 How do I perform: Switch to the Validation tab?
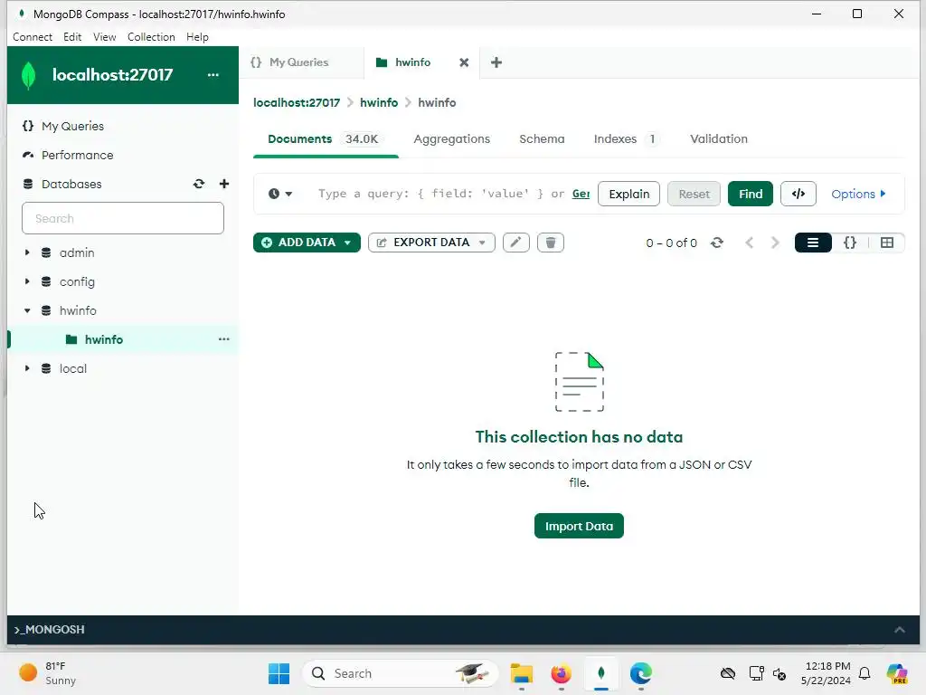[719, 138]
